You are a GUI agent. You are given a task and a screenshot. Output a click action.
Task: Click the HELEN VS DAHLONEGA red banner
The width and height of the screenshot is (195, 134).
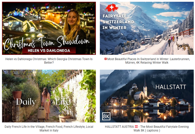tap(49, 50)
